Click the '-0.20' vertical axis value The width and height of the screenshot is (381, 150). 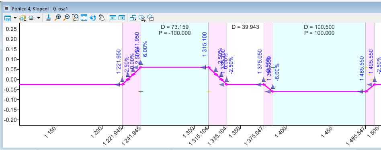click(10, 120)
